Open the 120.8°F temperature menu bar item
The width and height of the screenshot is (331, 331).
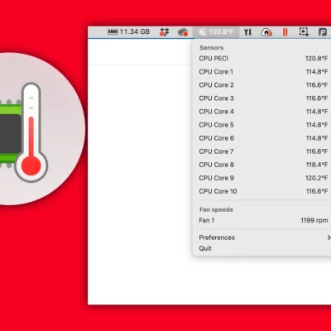point(216,32)
